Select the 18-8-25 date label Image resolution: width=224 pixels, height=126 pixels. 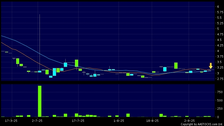tap(152, 121)
